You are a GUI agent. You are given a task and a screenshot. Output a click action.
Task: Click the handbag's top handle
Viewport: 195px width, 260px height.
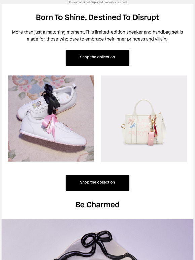click(x=144, y=106)
